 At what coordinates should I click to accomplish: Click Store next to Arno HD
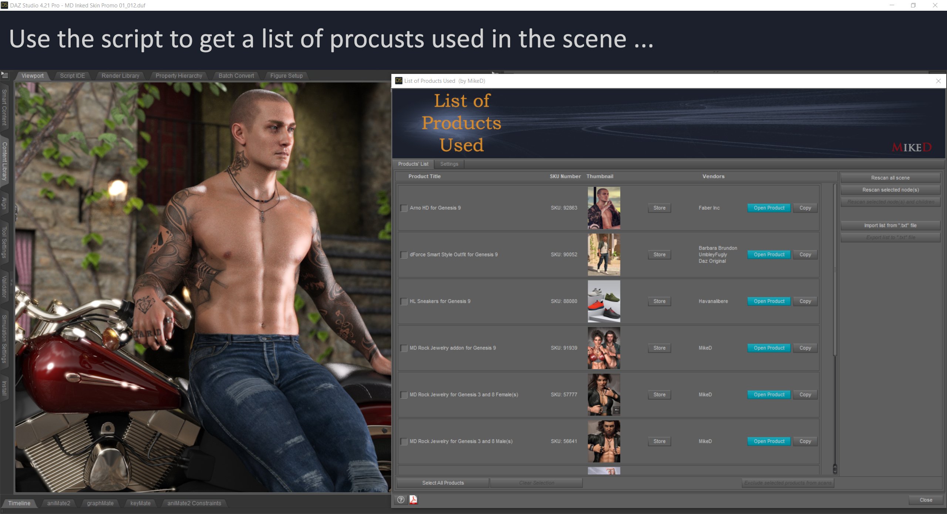[x=659, y=208]
